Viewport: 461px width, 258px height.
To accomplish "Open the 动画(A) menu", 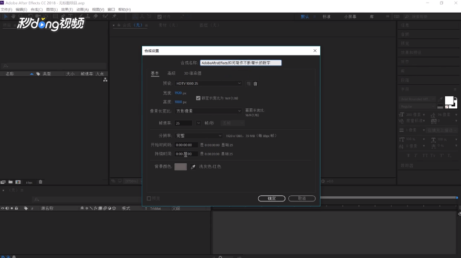I will [82, 9].
